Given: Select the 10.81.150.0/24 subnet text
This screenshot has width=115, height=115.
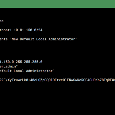Looking at the screenshot, I should 28,30.
